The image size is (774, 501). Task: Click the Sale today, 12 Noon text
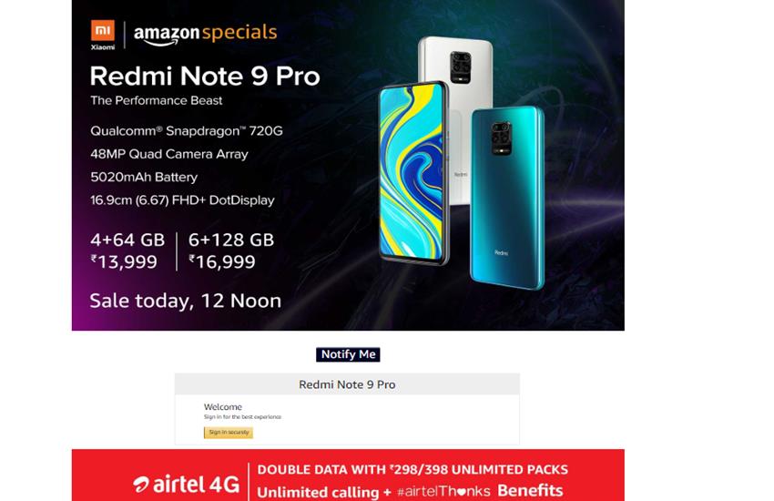(x=186, y=302)
